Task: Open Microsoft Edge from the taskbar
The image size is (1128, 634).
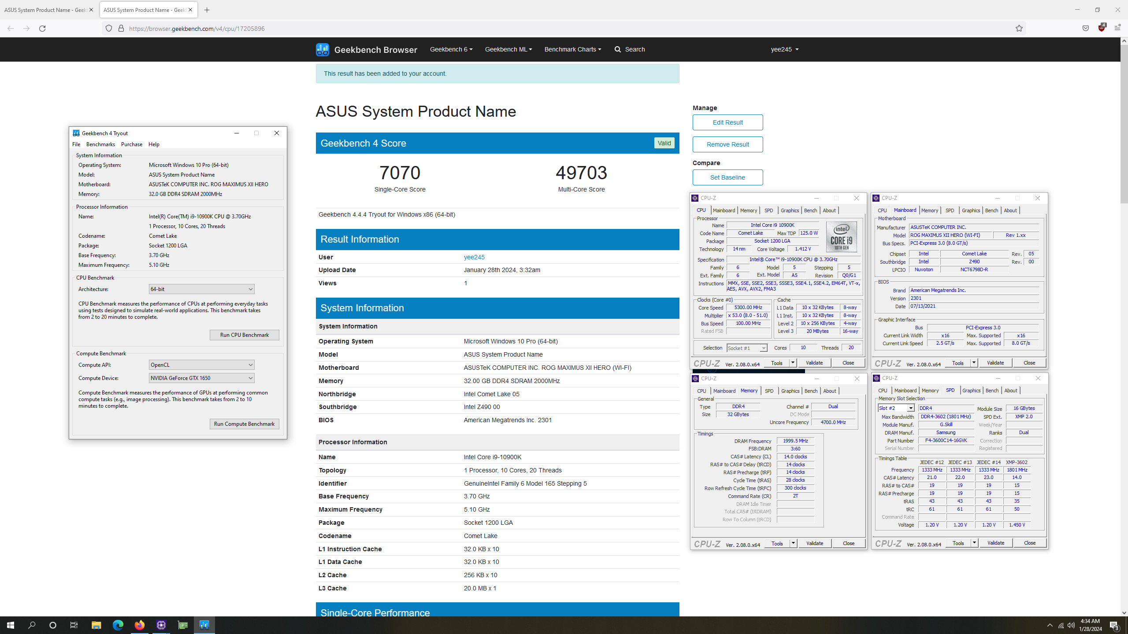Action: coord(118,625)
